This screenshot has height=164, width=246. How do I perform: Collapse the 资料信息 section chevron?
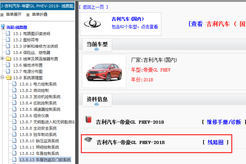[97, 104]
